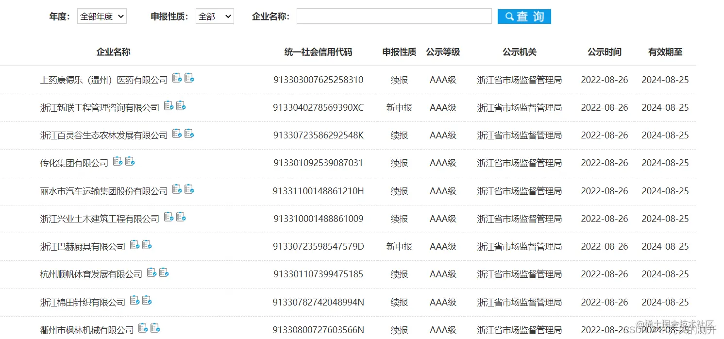The image size is (724, 339).
Task: Click the 有效期至 column header
Action: tap(665, 52)
